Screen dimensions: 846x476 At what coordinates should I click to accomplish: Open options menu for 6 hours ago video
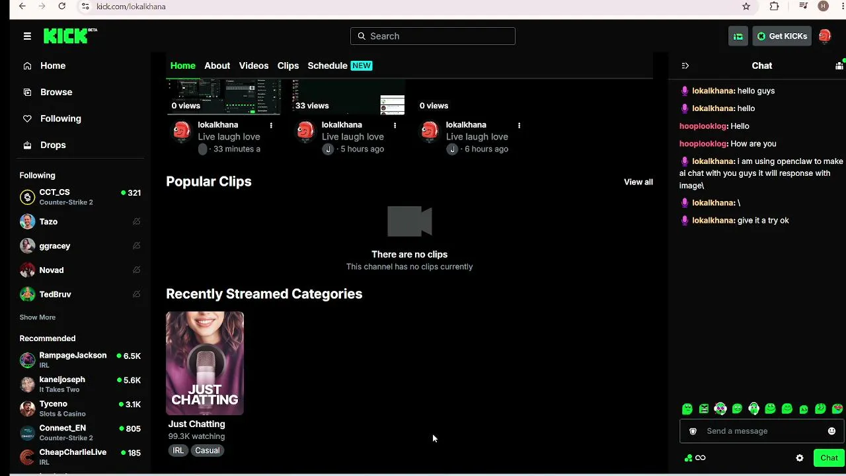(x=519, y=125)
